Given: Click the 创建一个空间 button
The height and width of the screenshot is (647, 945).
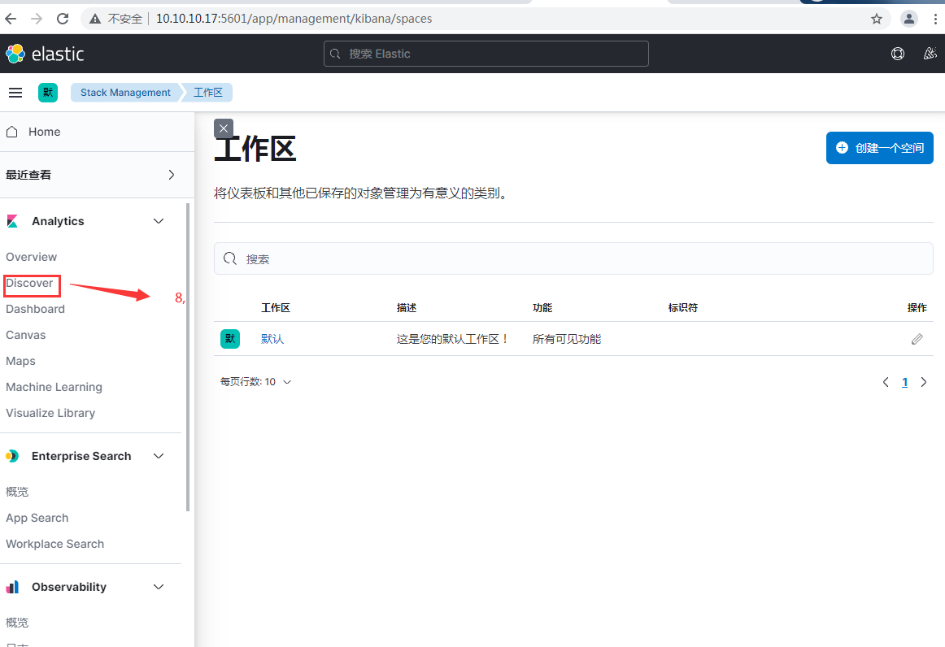Looking at the screenshot, I should click(x=879, y=148).
